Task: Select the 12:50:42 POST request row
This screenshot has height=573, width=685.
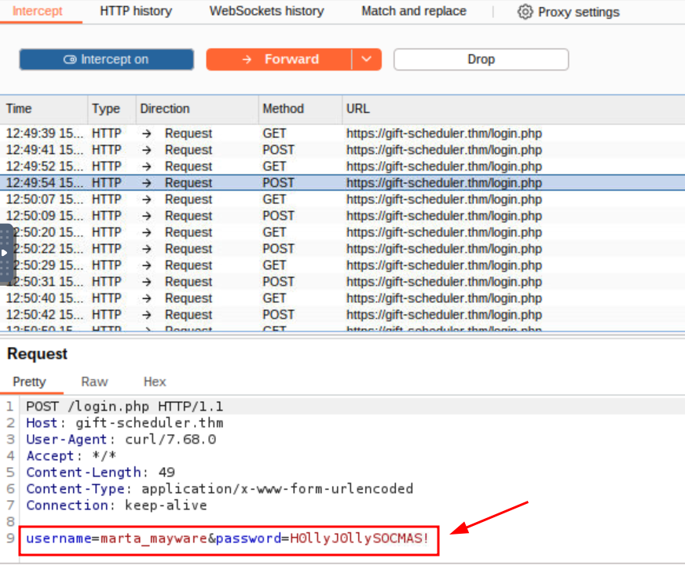Action: [342, 315]
